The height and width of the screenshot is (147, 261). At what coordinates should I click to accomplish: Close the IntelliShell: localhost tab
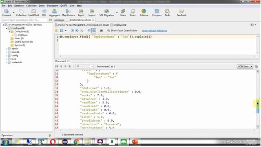[x=93, y=20]
